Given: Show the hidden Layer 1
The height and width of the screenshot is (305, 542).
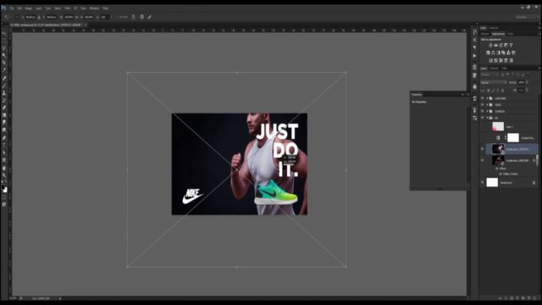Looking at the screenshot, I should tap(483, 127).
